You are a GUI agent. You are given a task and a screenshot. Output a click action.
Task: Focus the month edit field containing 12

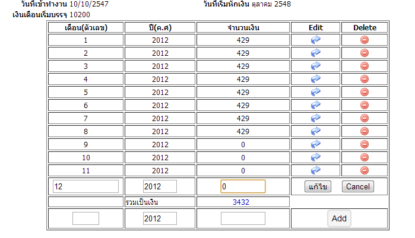coord(85,186)
